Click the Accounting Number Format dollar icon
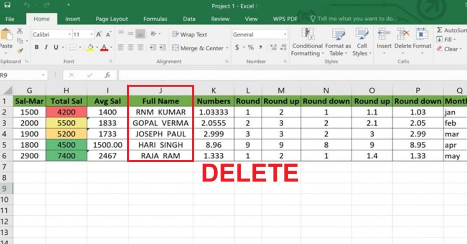The height and width of the screenshot is (244, 467). [237, 47]
